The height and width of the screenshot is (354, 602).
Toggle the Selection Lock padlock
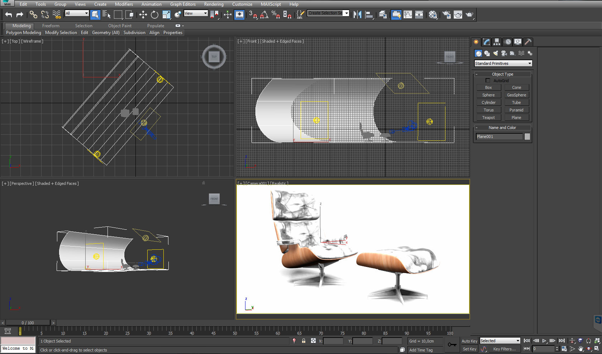point(304,341)
